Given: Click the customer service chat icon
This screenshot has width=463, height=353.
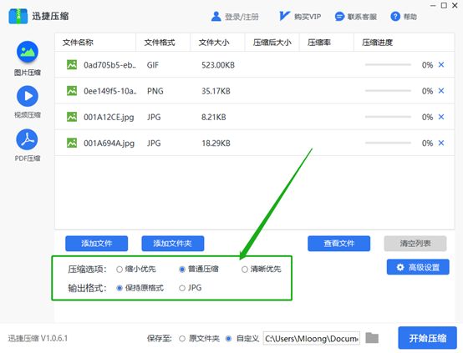Looking at the screenshot, I should (339, 17).
